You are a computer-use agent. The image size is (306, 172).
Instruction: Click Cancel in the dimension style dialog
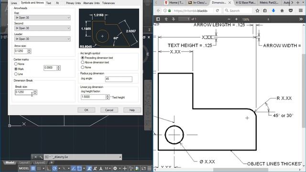[x=109, y=110]
